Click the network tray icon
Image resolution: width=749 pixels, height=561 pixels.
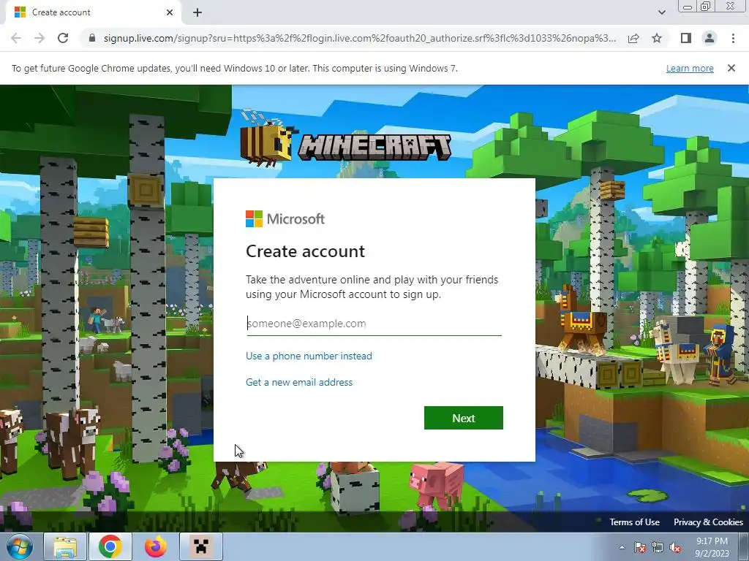658,547
